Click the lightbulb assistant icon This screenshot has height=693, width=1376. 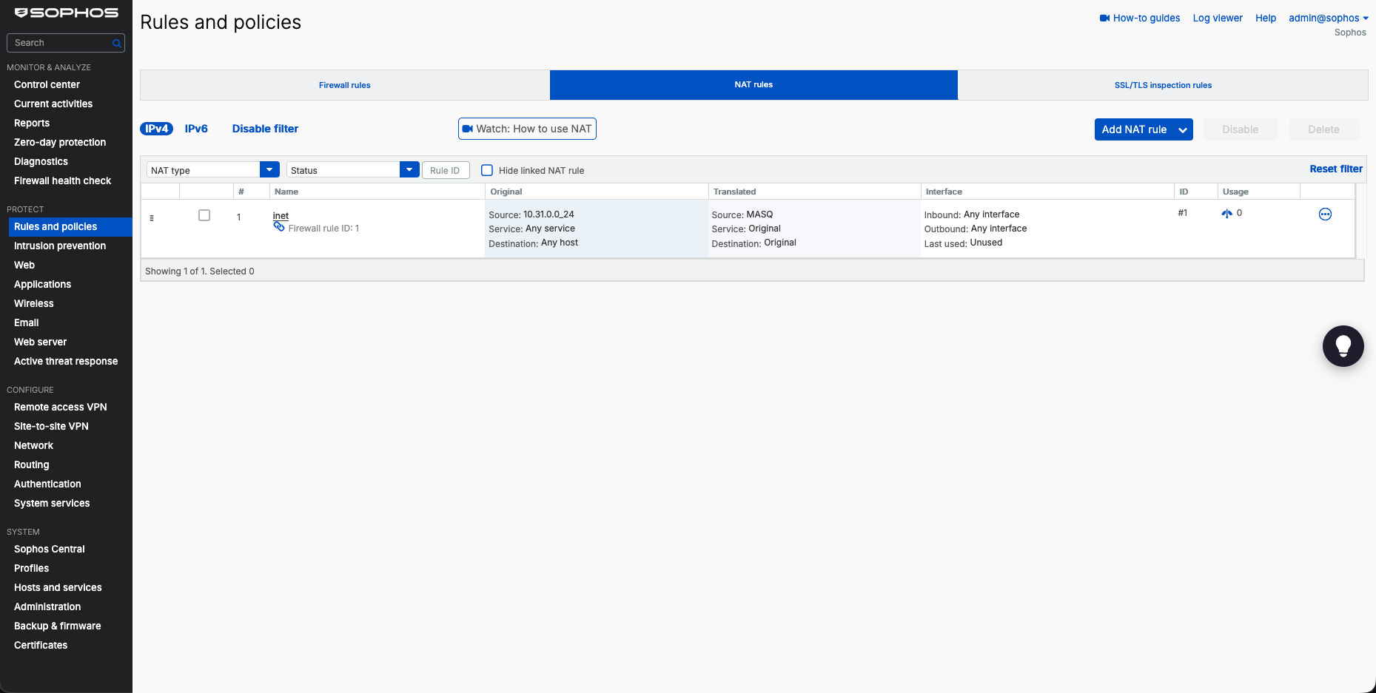tap(1343, 346)
